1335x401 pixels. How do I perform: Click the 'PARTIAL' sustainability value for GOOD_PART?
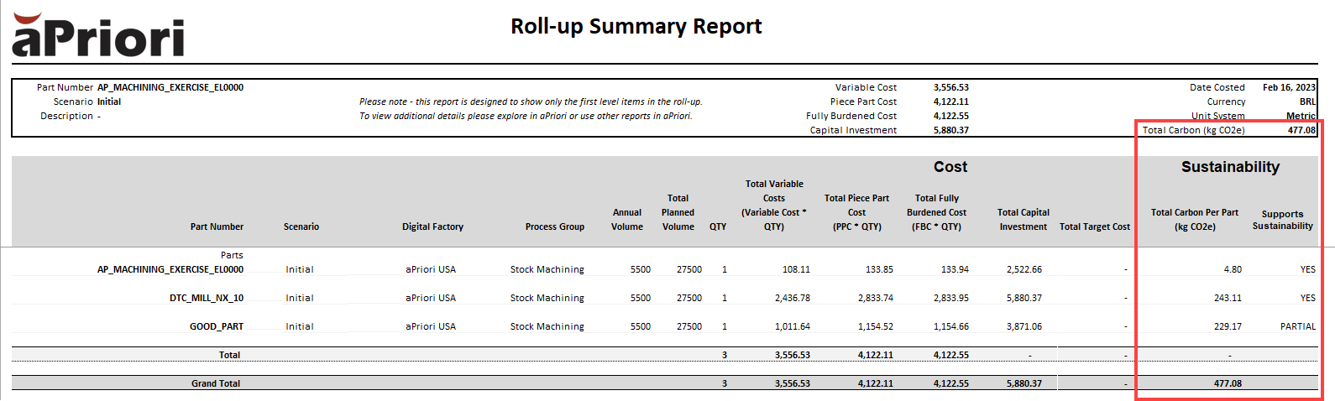click(x=1298, y=326)
